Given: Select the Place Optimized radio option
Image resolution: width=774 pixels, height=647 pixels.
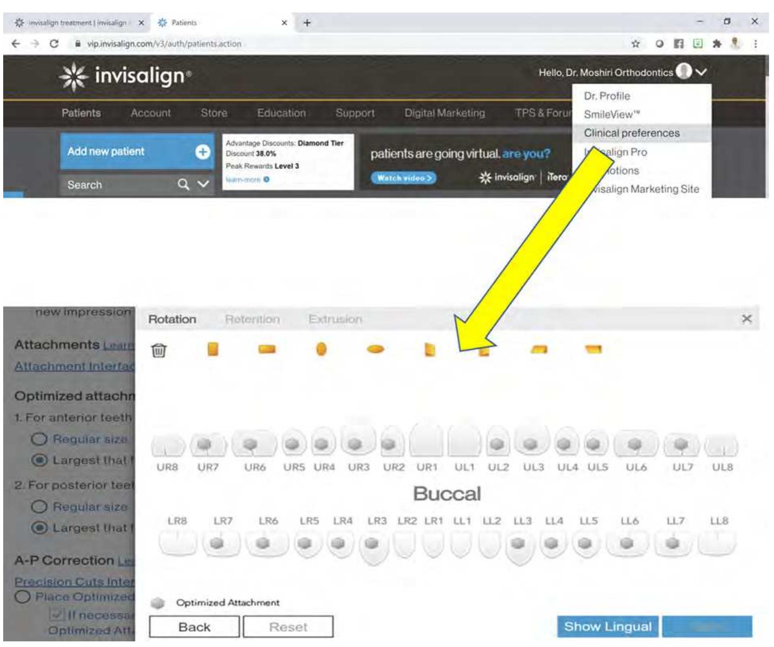Looking at the screenshot, I should pos(23,597).
